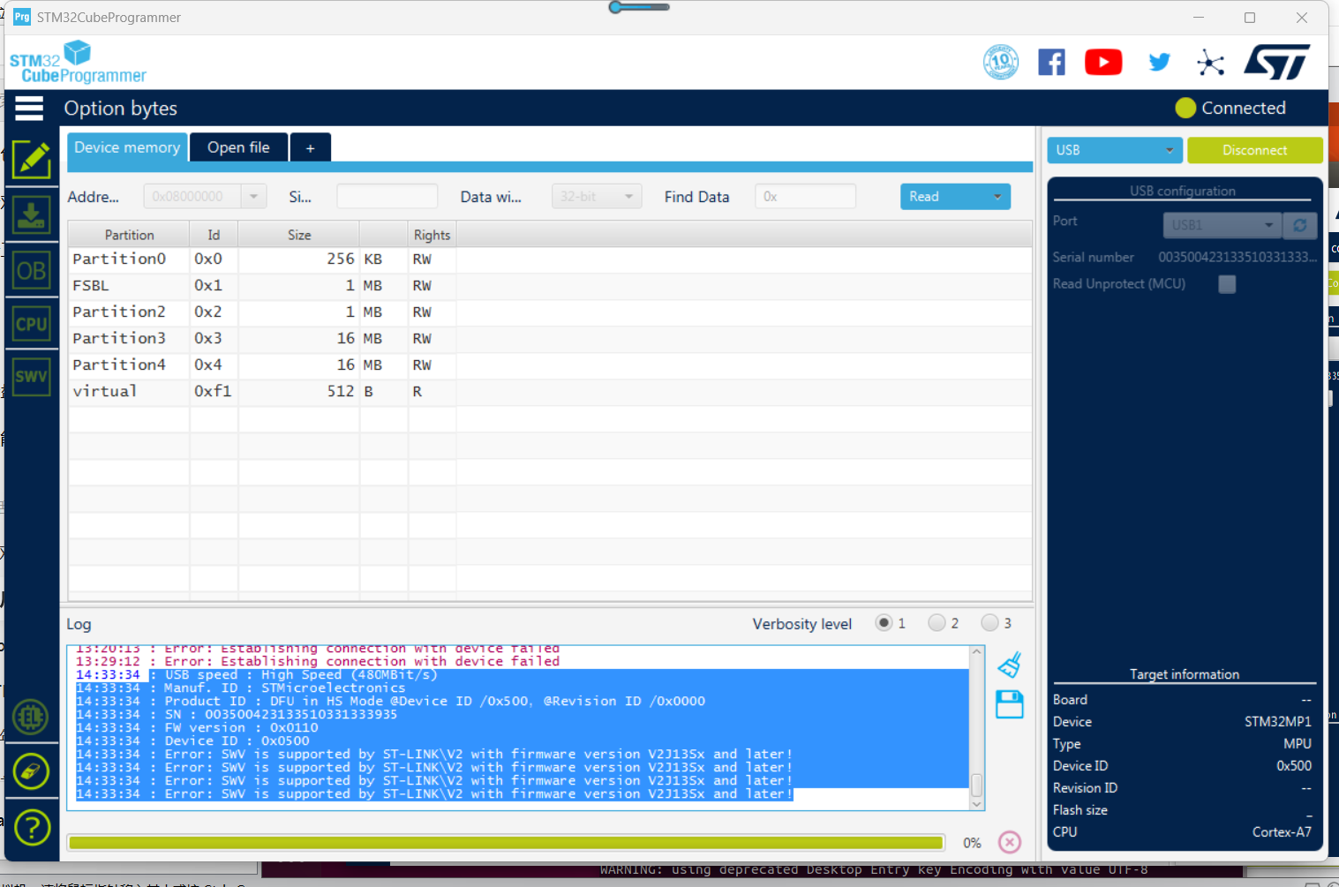Open Memory & File editing pencil icon

pos(32,161)
